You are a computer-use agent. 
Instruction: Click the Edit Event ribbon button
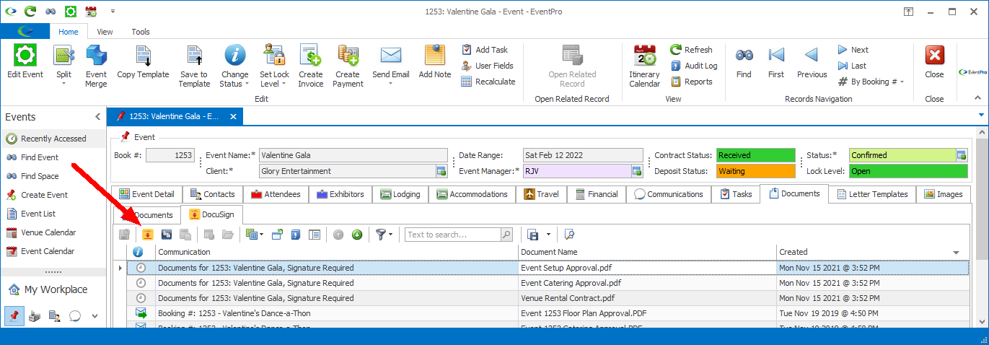(25, 63)
